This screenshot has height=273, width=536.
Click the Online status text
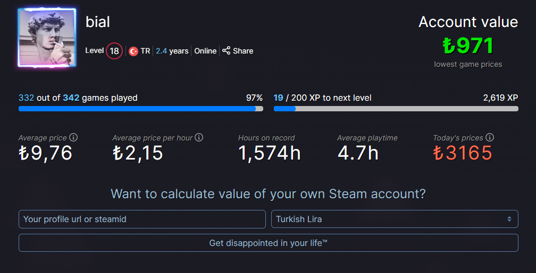coord(205,51)
